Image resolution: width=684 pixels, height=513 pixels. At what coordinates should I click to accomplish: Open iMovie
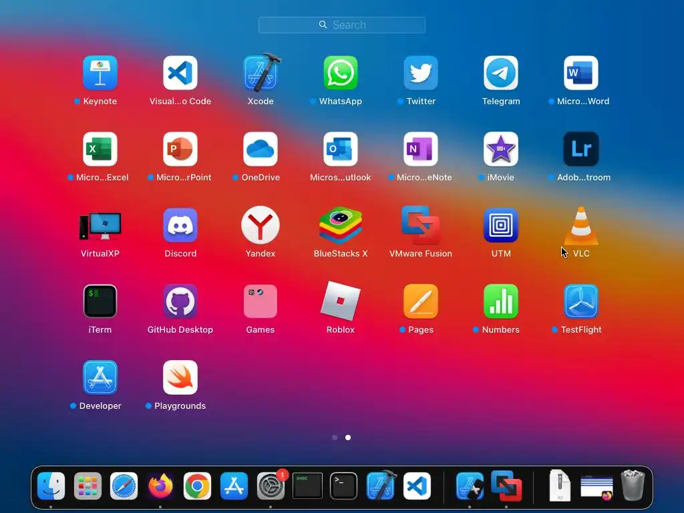pos(501,149)
